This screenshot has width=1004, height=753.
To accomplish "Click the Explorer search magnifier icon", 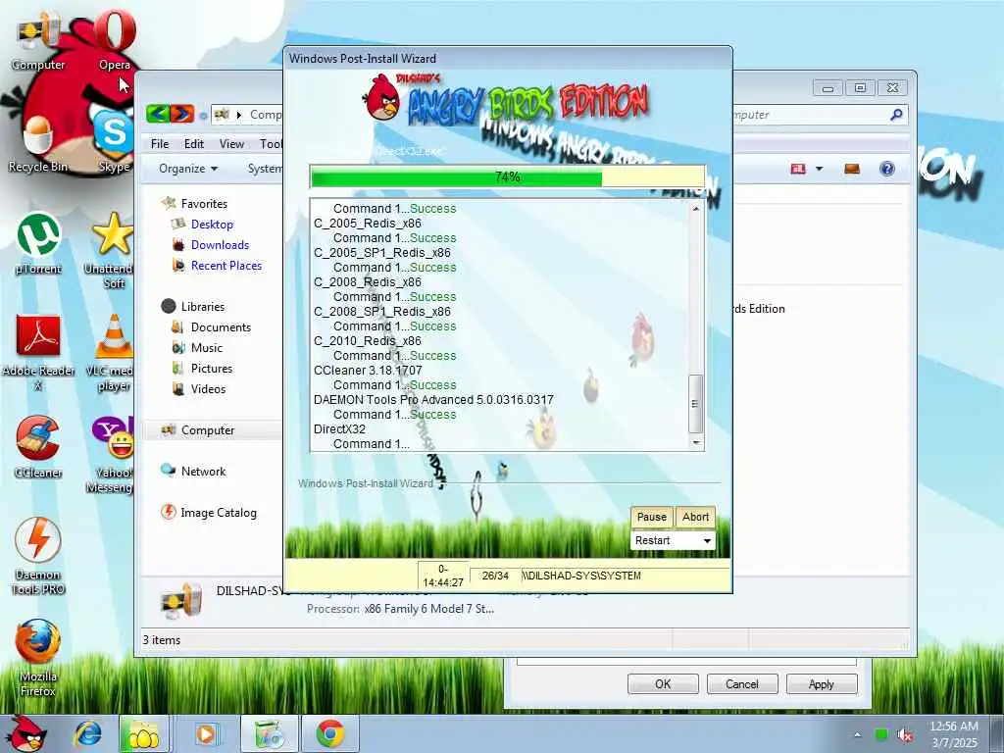I will coord(896,115).
